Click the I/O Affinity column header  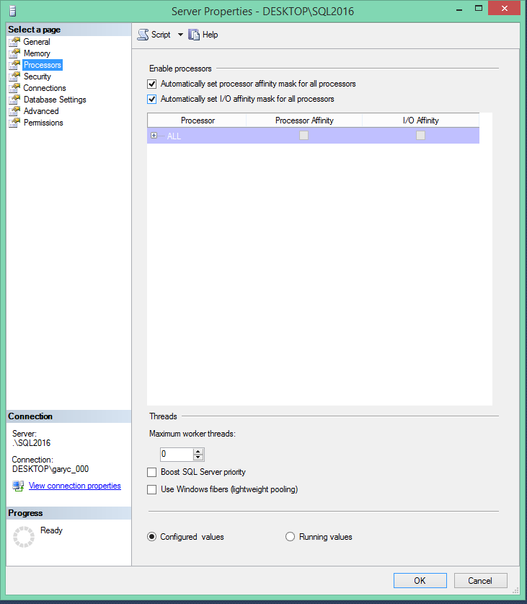tap(421, 121)
